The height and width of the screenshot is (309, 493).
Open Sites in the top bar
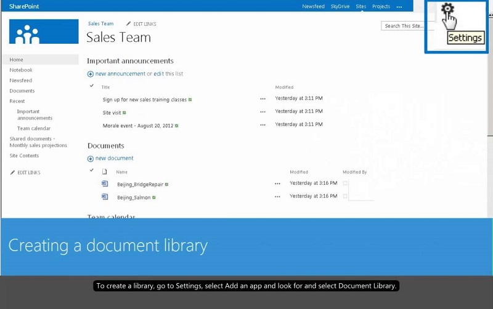click(361, 6)
